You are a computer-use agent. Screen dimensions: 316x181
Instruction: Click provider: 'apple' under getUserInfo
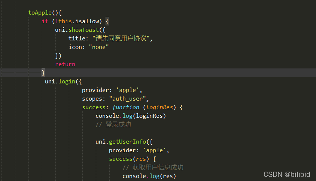click(139, 150)
